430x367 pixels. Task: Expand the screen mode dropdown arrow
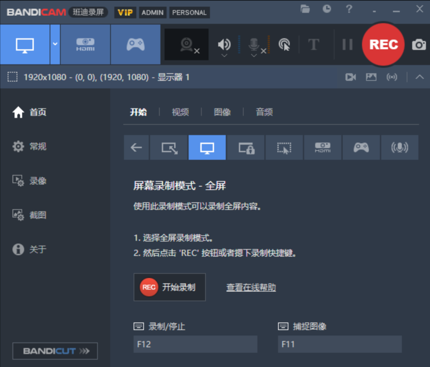coord(55,45)
